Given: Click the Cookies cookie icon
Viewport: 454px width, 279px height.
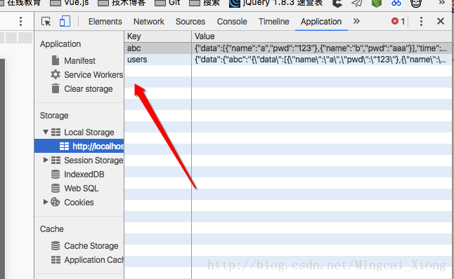Looking at the screenshot, I should (56, 202).
